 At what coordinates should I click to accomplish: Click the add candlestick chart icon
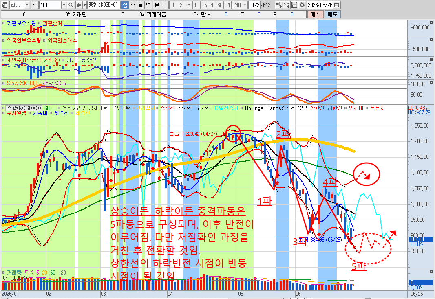279,5
